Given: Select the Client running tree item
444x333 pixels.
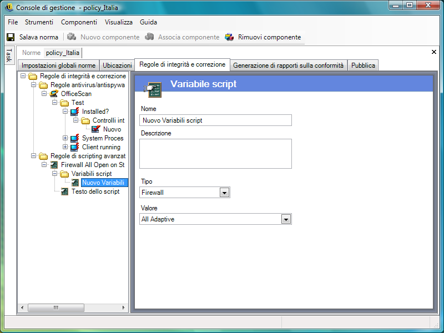Looking at the screenshot, I should click(101, 147).
